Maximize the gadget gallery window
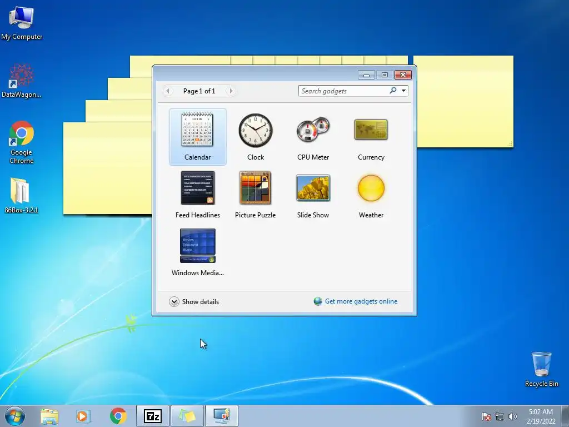The width and height of the screenshot is (569, 427). (x=385, y=75)
